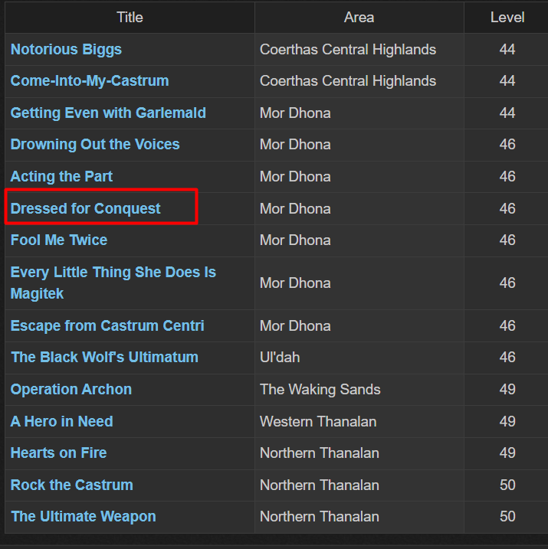
Task: Click the Title column header
Action: pyautogui.click(x=130, y=18)
